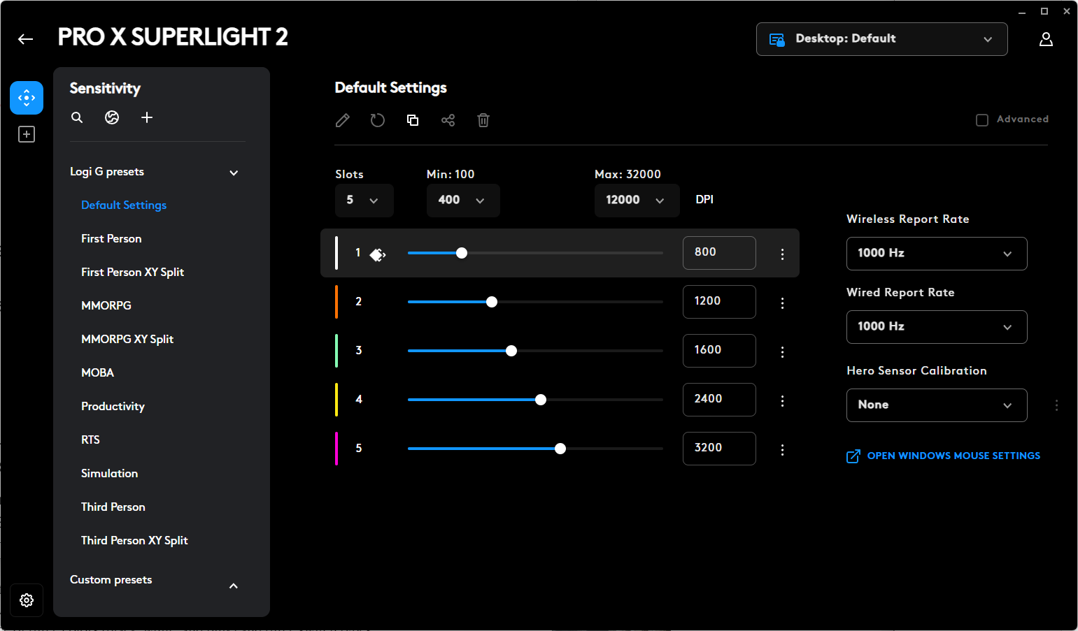Open the minimum DPI 400 dropdown
Screen dimensions: 1078x631
pos(463,201)
